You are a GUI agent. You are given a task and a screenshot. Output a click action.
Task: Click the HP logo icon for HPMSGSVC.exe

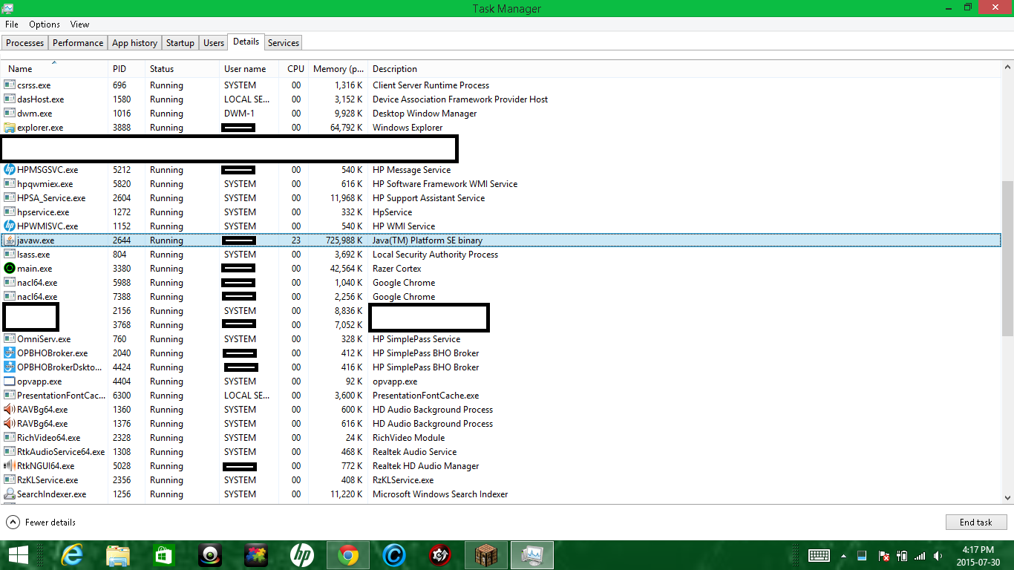coord(10,170)
